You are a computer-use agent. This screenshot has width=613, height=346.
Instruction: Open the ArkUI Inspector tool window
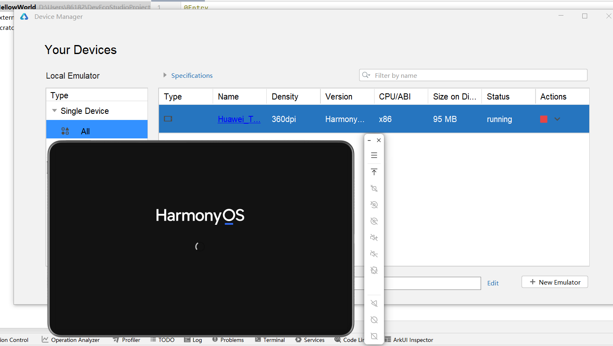pyautogui.click(x=409, y=340)
